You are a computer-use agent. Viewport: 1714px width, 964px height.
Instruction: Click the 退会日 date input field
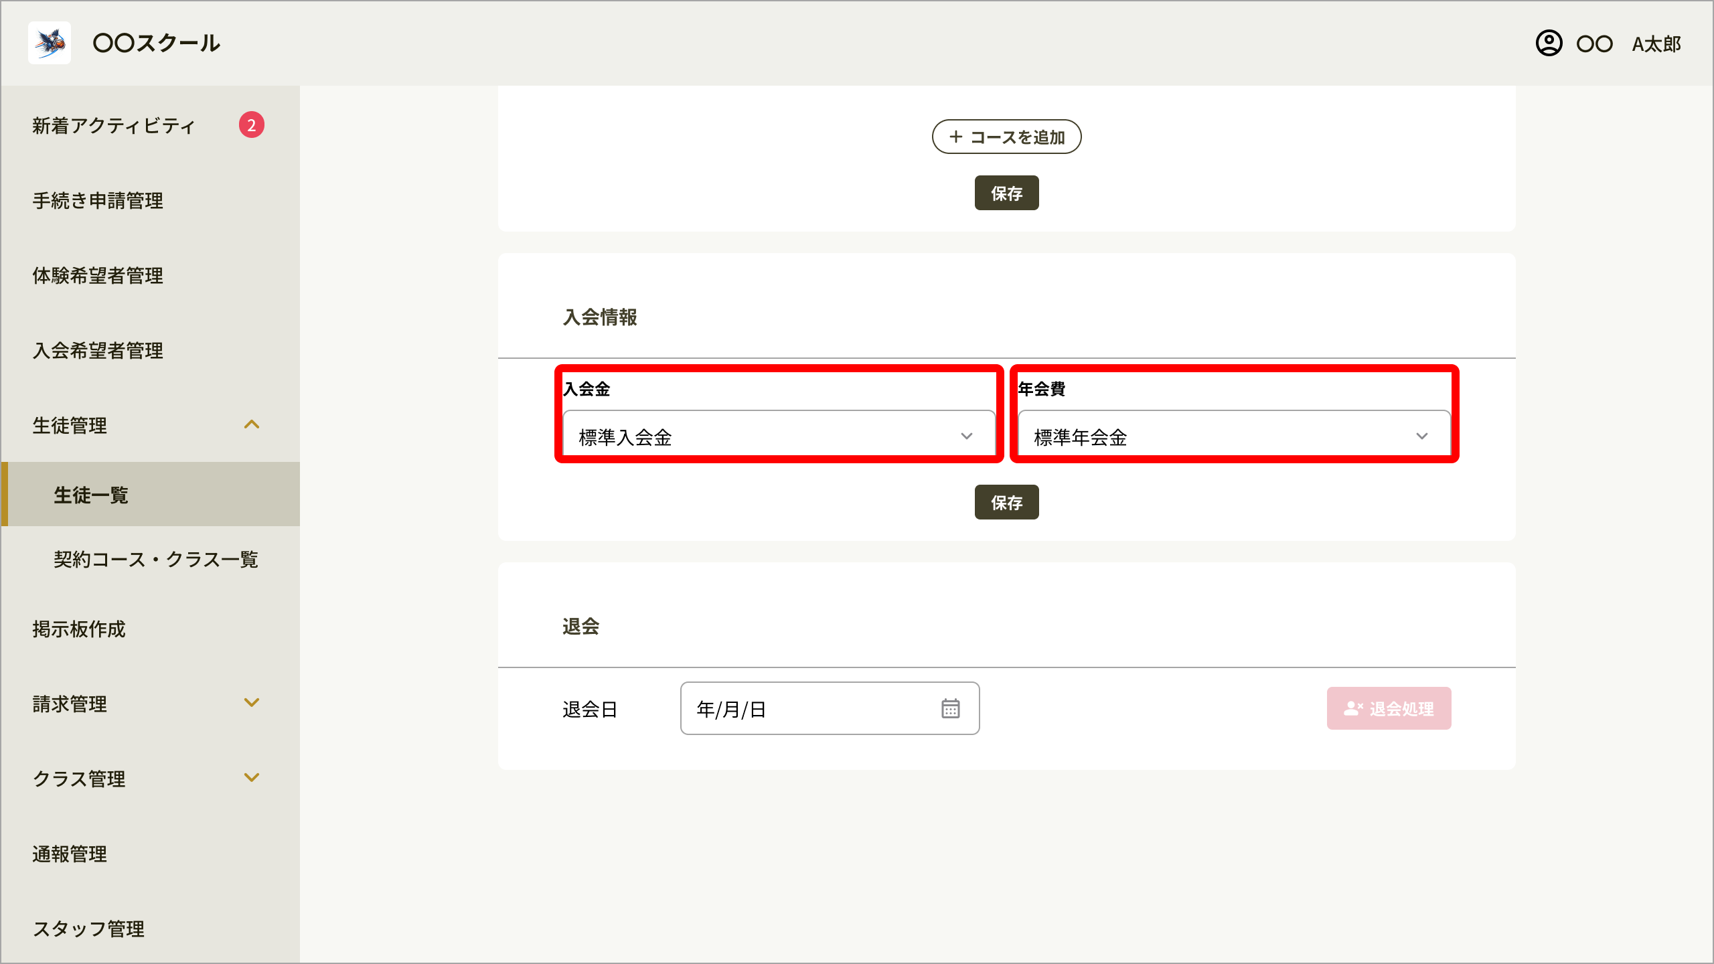coord(830,708)
